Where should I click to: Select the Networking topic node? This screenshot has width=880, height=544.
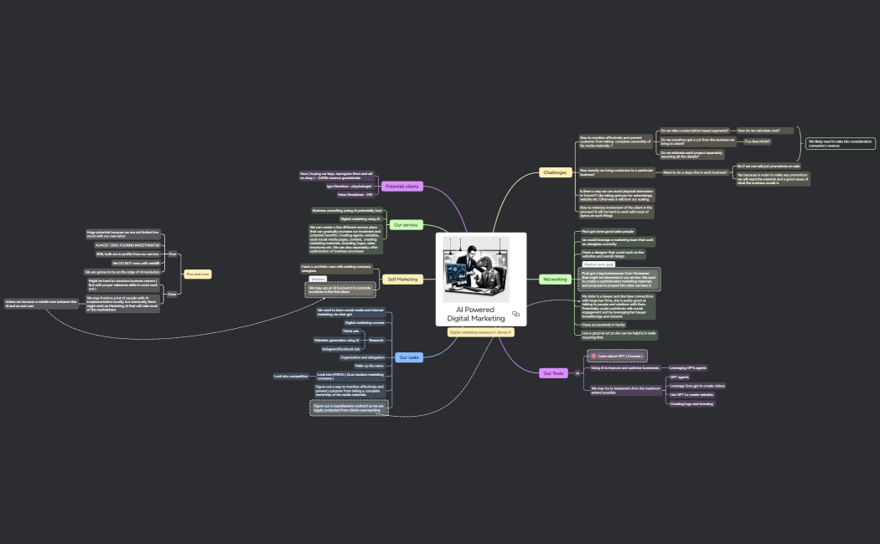(x=555, y=279)
